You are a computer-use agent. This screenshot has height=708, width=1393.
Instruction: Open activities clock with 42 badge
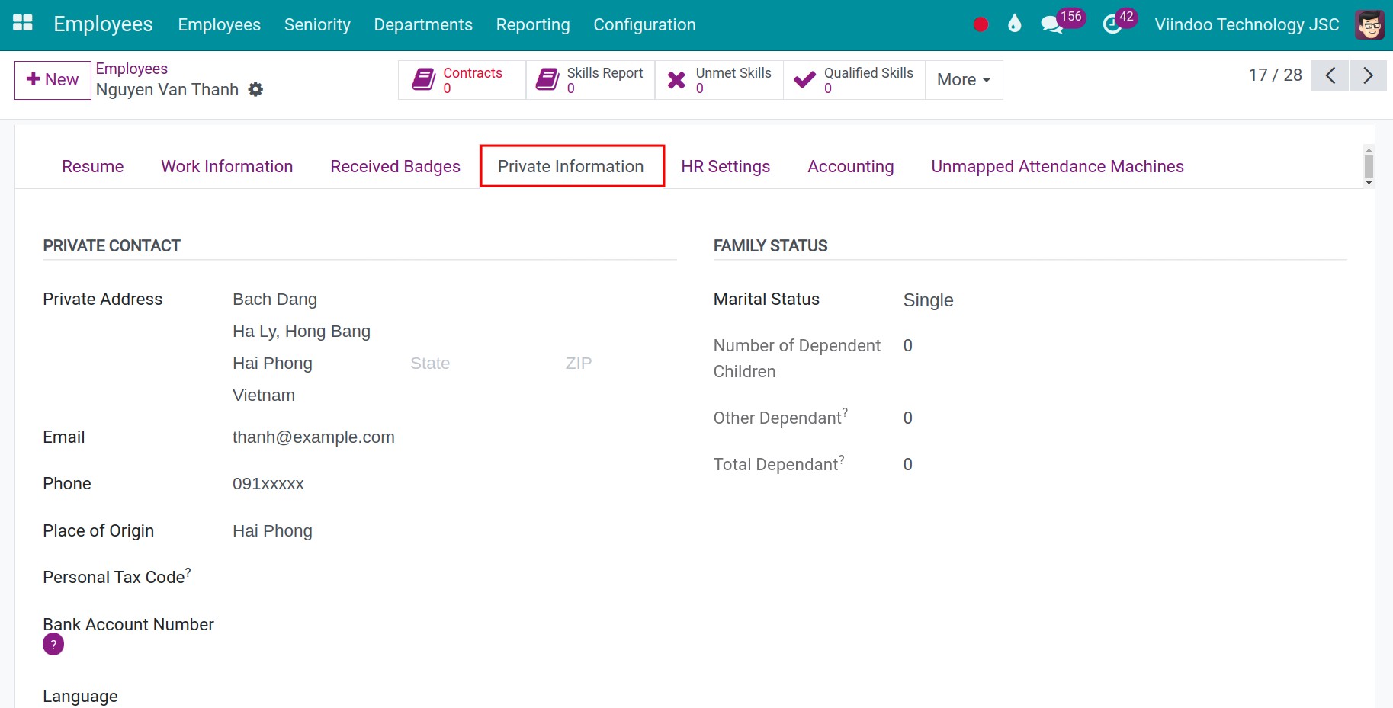click(x=1119, y=21)
